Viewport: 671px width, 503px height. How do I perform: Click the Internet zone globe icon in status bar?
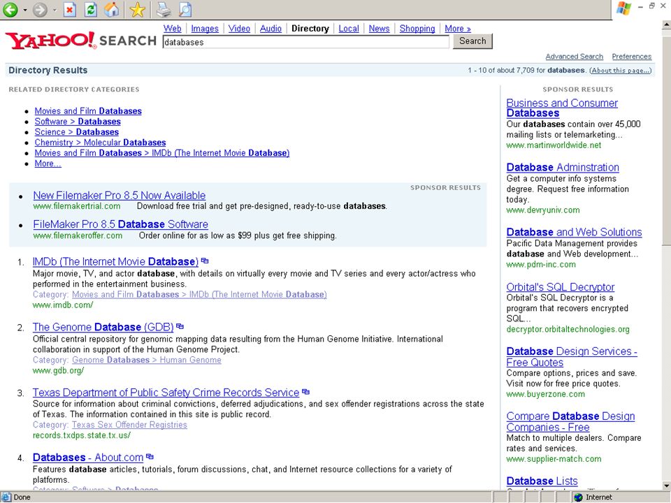[579, 497]
